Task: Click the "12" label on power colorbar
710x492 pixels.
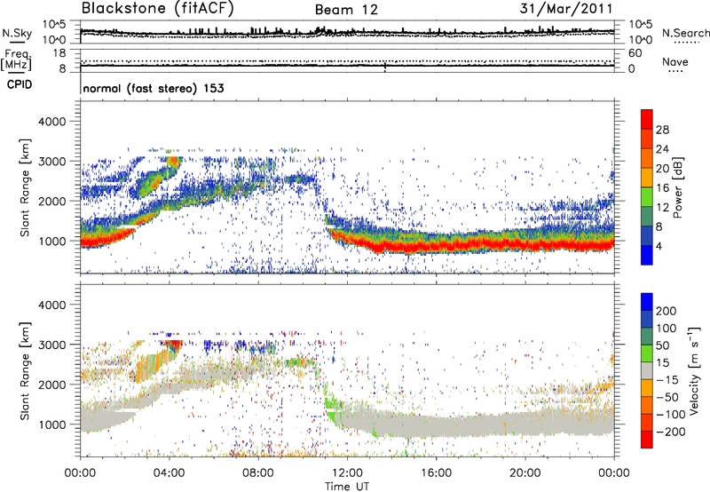Action: point(662,208)
